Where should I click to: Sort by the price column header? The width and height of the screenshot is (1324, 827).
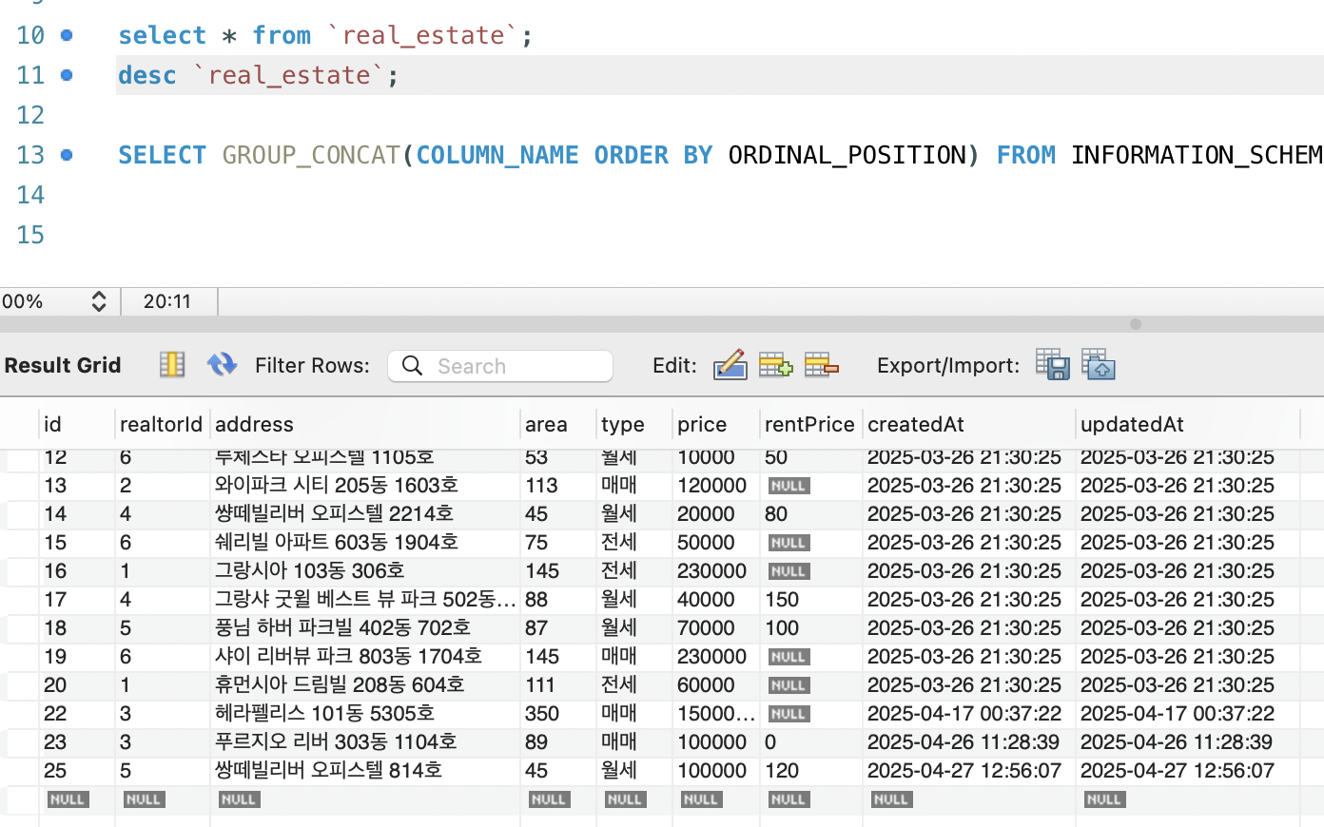pyautogui.click(x=702, y=425)
